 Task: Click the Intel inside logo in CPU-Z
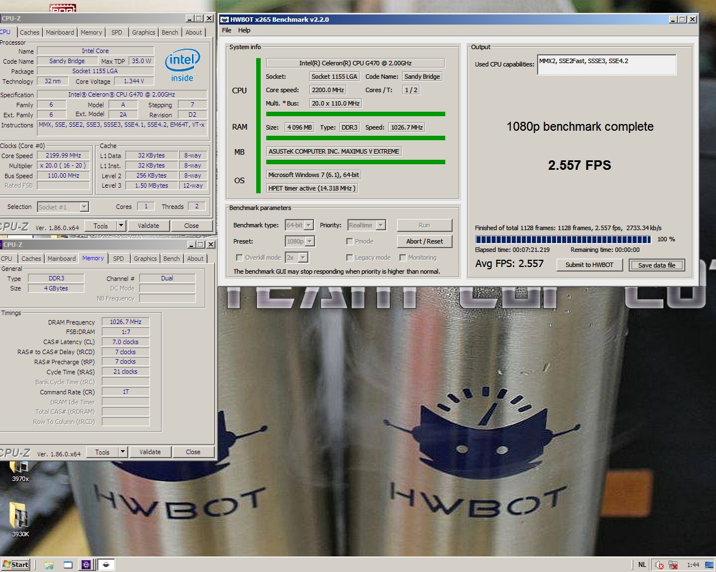(182, 66)
